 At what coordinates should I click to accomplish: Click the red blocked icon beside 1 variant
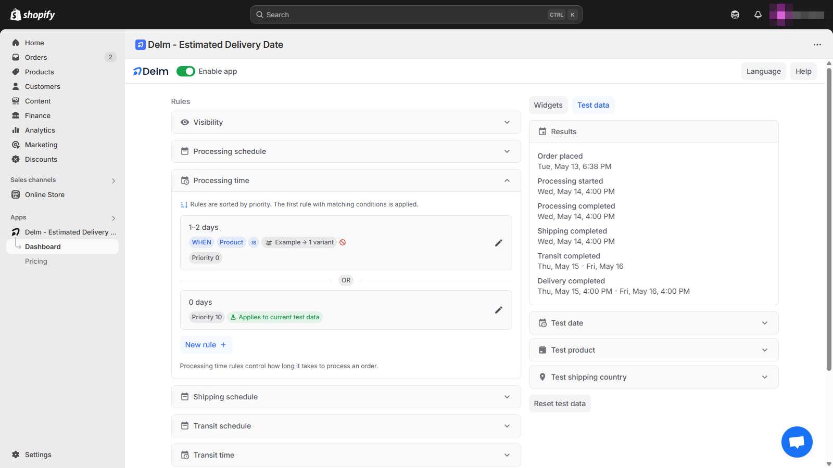click(343, 242)
